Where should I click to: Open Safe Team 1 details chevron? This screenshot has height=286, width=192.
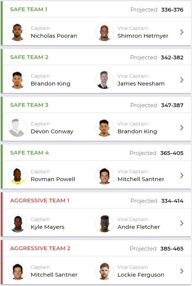coord(182,32)
